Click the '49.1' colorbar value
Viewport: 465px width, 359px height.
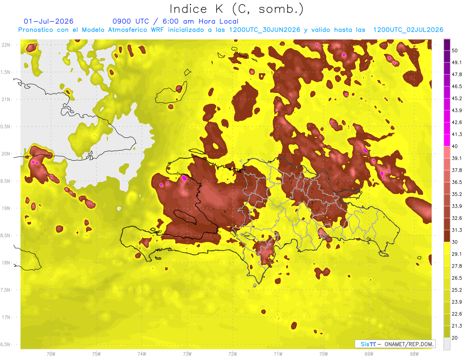click(456, 62)
